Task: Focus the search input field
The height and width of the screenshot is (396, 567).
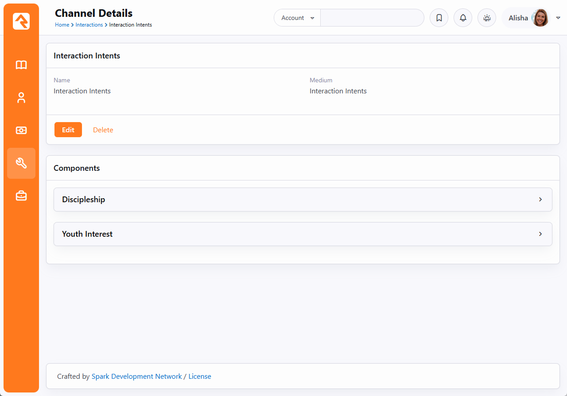Action: coord(372,18)
